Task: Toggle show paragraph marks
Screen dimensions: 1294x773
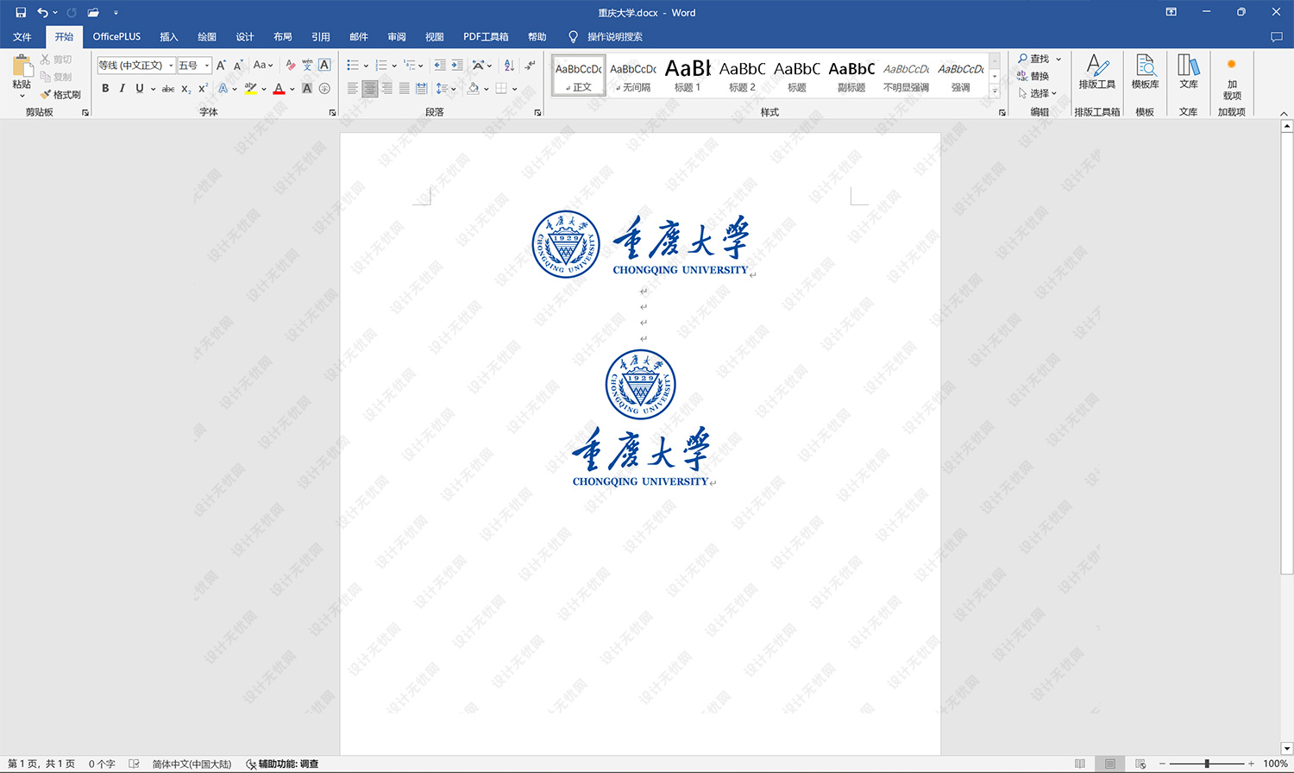Action: tap(530, 65)
